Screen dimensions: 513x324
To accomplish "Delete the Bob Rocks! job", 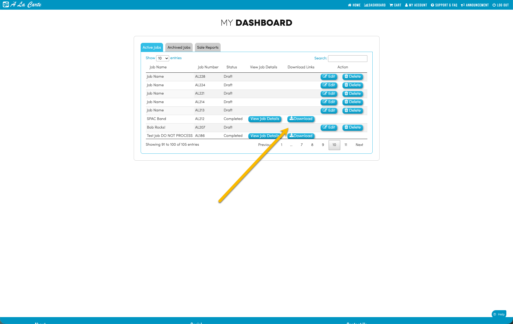I will click(x=352, y=127).
